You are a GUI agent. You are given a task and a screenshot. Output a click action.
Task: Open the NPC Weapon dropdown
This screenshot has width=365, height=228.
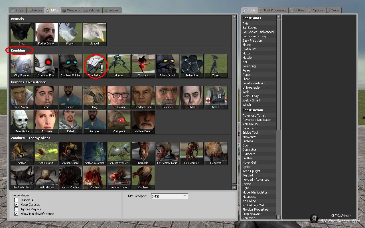point(169,196)
